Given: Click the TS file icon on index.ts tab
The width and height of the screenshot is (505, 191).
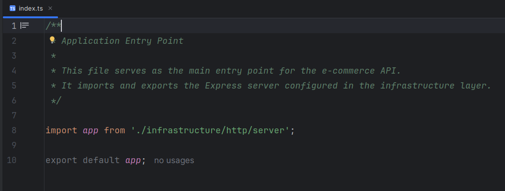Looking at the screenshot, I should click(x=13, y=8).
